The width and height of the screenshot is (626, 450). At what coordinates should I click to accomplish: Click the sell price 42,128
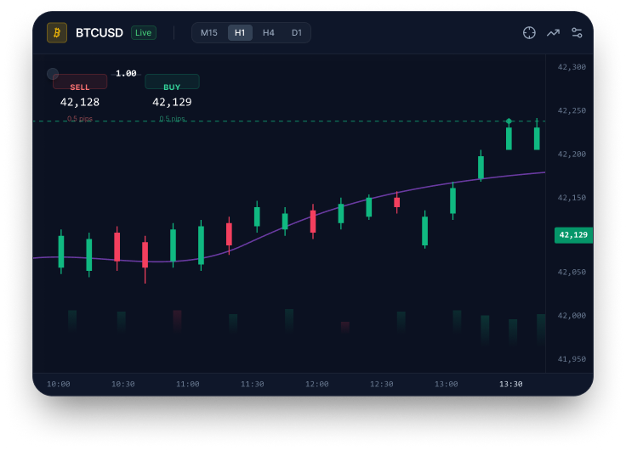pyautogui.click(x=80, y=103)
